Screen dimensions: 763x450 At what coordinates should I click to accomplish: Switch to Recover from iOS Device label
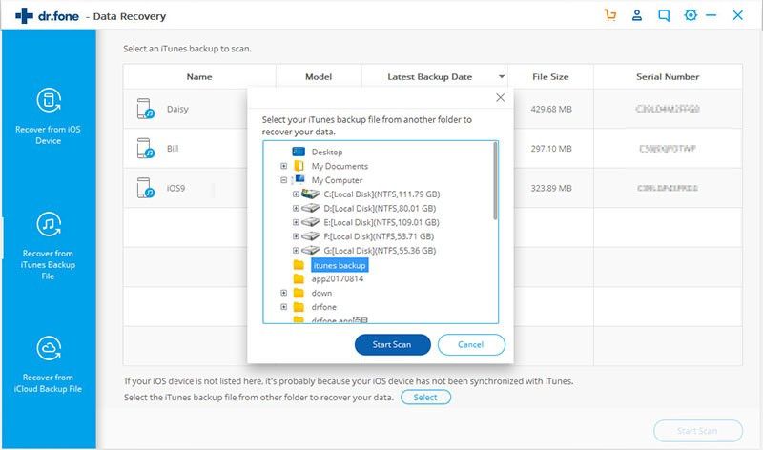click(49, 134)
